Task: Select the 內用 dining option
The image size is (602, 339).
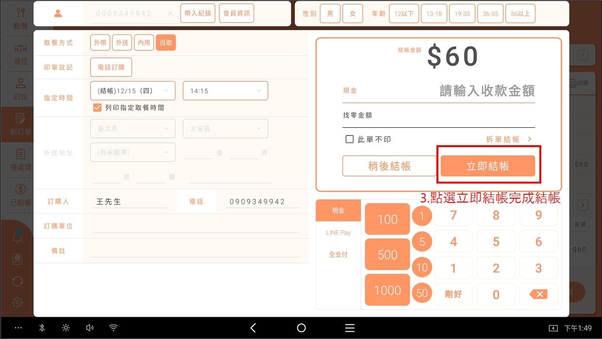Action: click(144, 43)
